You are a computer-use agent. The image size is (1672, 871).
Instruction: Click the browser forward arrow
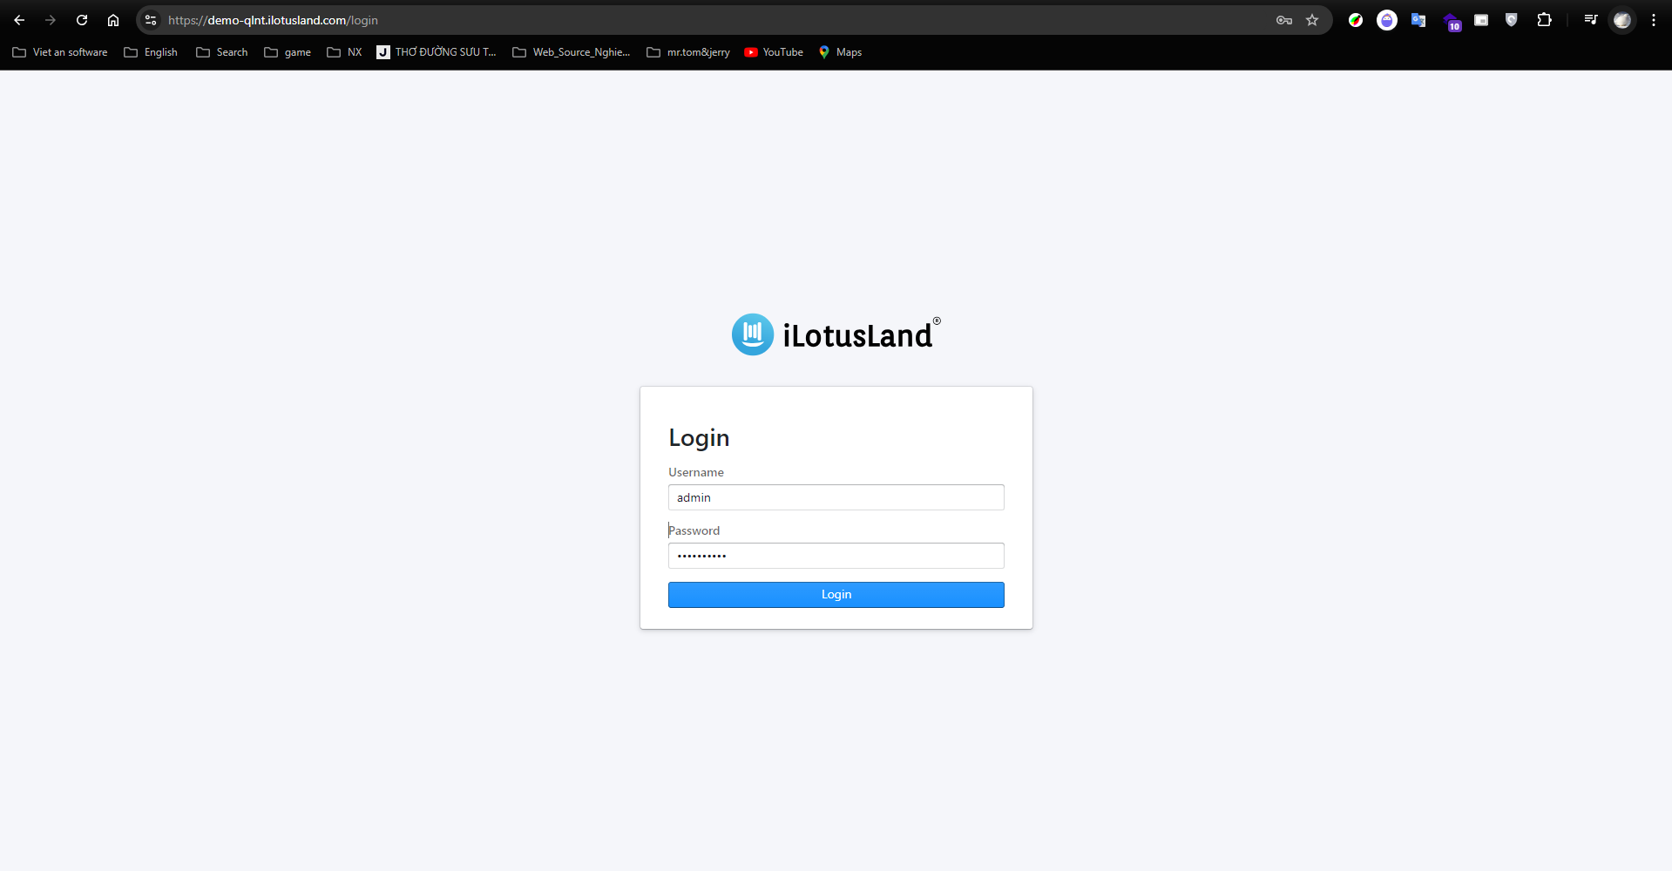(51, 20)
